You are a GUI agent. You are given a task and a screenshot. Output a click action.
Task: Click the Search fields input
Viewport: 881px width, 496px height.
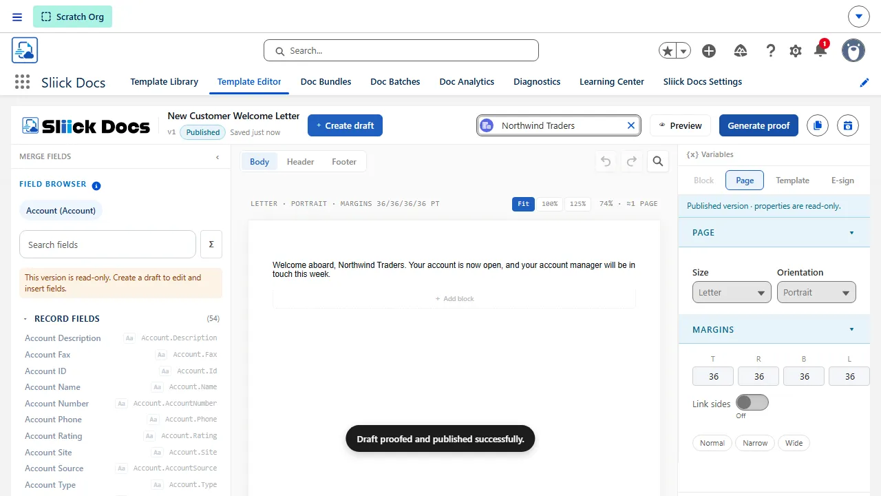coord(107,245)
